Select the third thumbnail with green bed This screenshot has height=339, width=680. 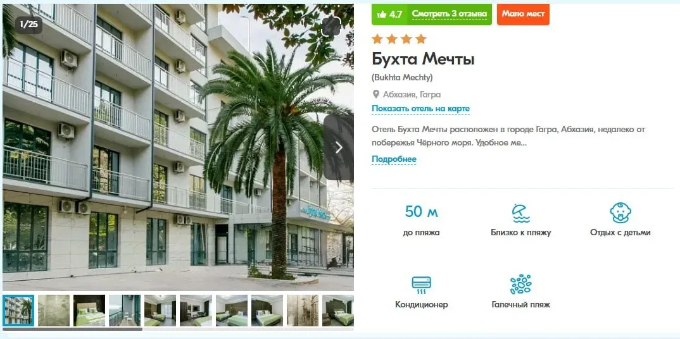point(89,311)
